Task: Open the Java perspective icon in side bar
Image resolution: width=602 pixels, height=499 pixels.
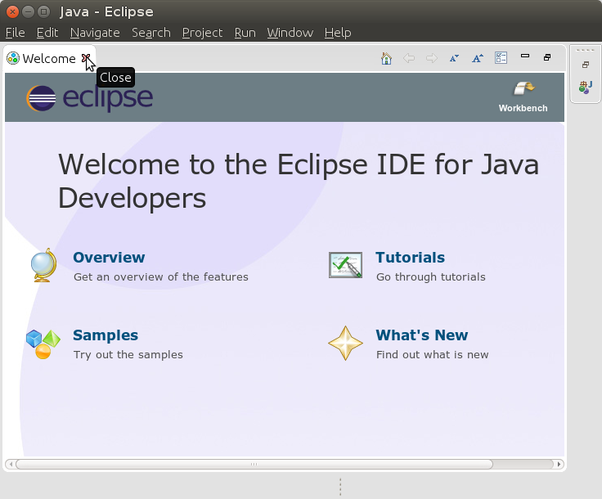Action: click(585, 86)
